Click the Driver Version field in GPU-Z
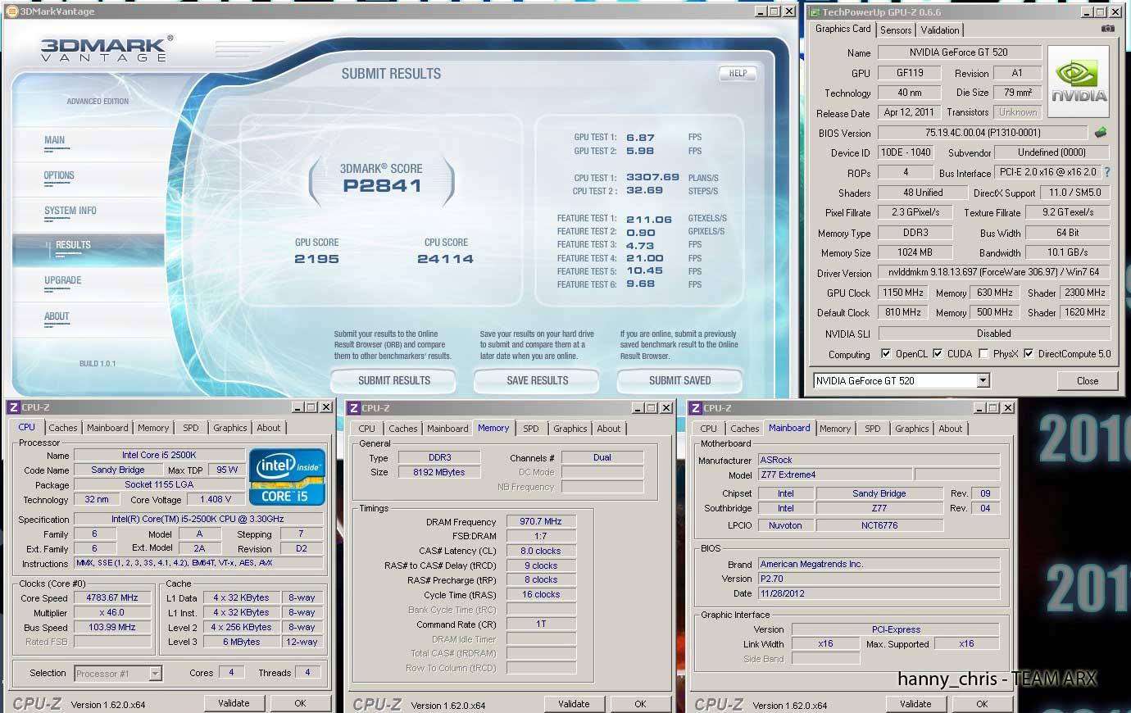The height and width of the screenshot is (713, 1131). tap(993, 272)
